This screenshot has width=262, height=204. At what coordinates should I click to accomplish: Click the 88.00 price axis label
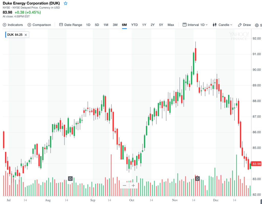257,101
